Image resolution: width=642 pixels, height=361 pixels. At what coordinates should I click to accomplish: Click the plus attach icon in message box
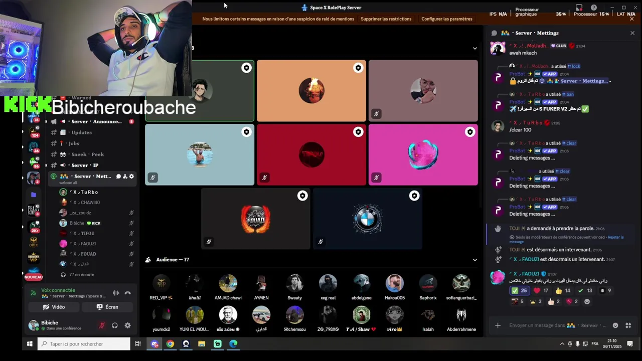tap(498, 325)
